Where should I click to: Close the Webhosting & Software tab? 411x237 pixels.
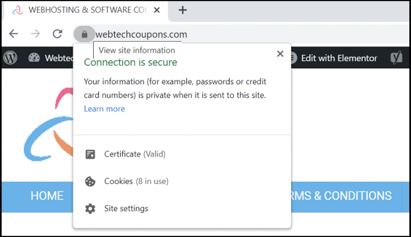pos(157,10)
